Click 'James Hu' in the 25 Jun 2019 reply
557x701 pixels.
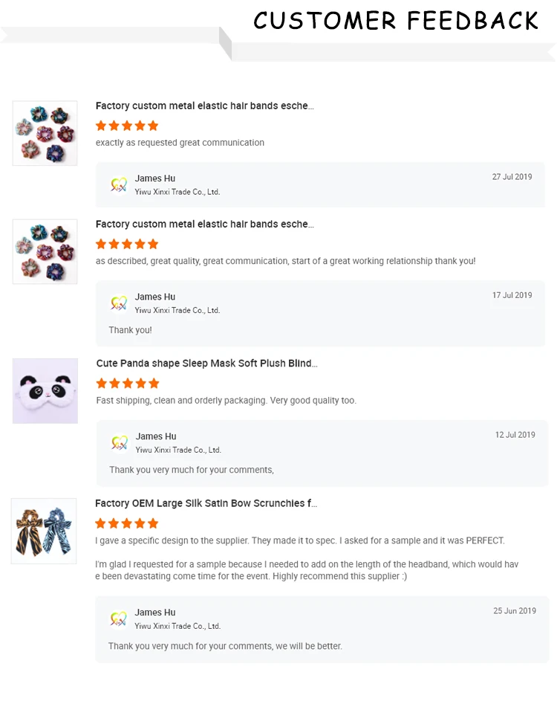point(155,613)
